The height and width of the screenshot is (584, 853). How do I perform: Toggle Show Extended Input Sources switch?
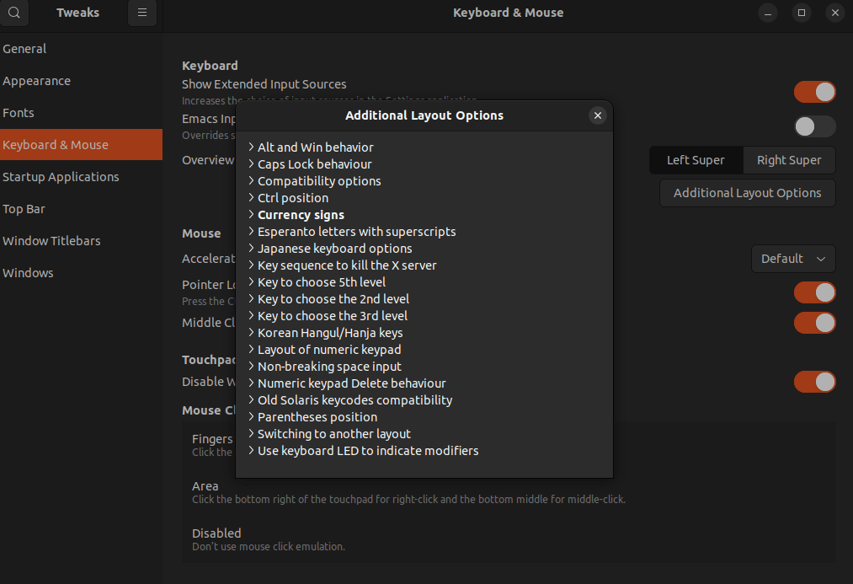(814, 92)
